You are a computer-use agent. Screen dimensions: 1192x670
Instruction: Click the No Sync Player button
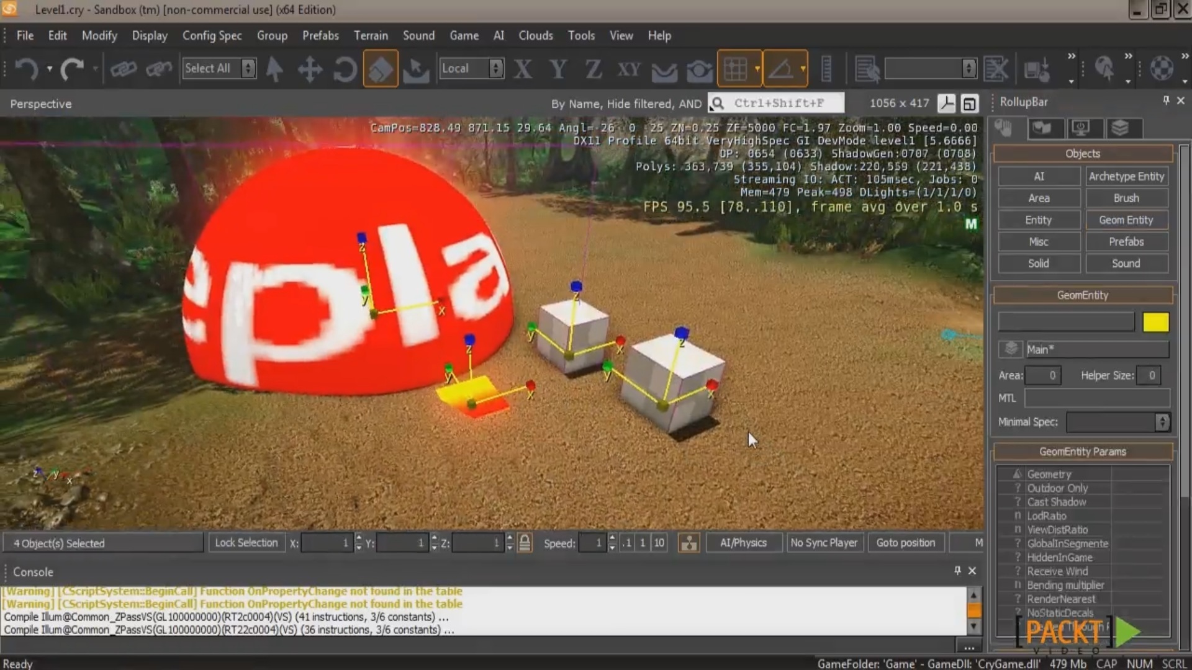tap(824, 542)
